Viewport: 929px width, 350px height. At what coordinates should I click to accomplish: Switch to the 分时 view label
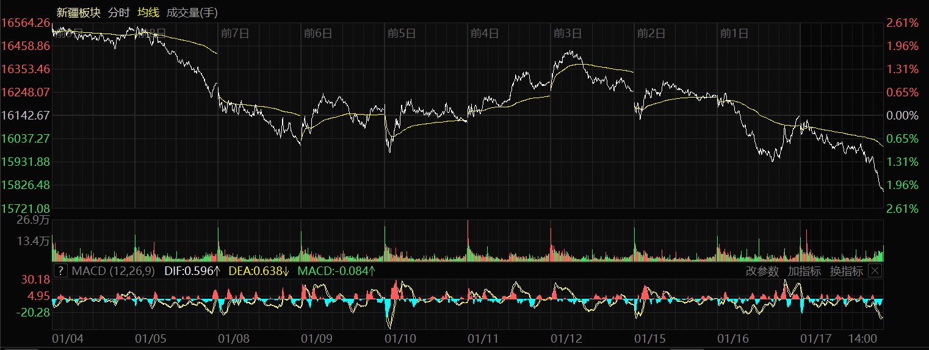[118, 12]
